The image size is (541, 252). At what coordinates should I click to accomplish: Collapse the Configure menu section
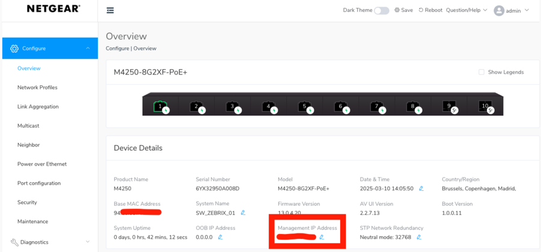coord(50,48)
